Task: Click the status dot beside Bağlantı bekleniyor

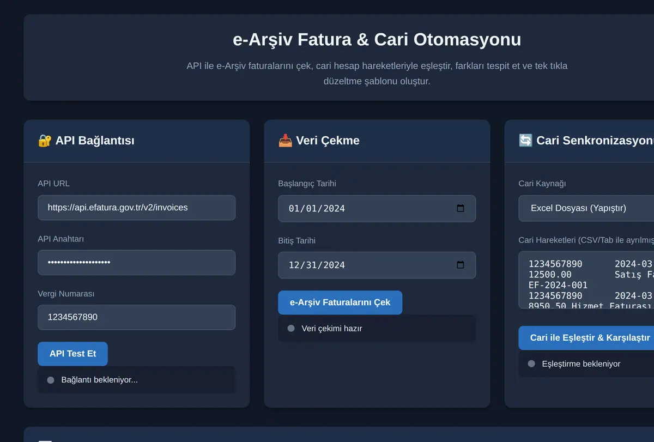Action: [51, 380]
